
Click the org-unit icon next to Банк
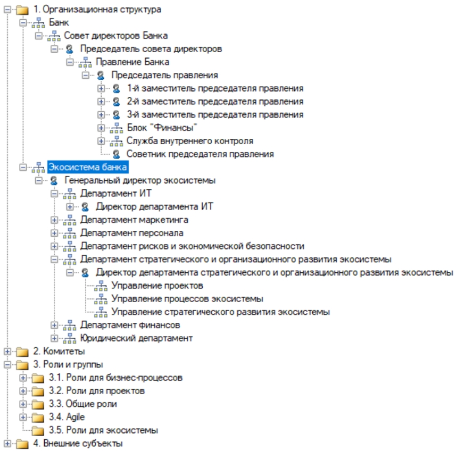(38, 23)
